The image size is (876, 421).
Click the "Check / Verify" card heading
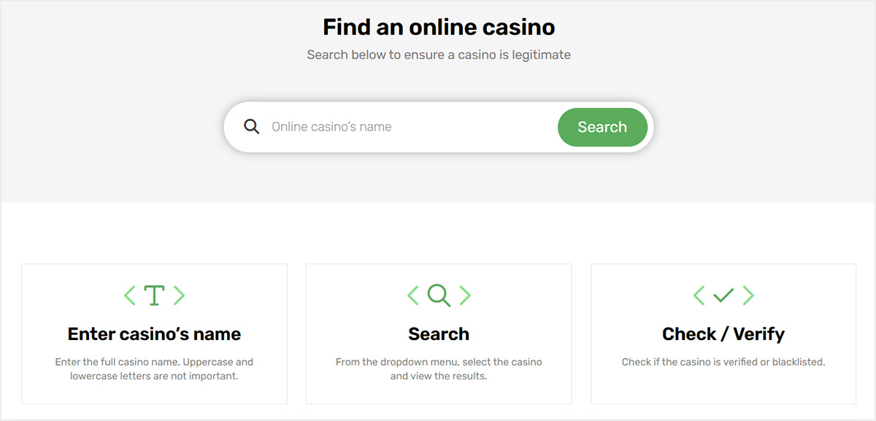[x=723, y=334]
